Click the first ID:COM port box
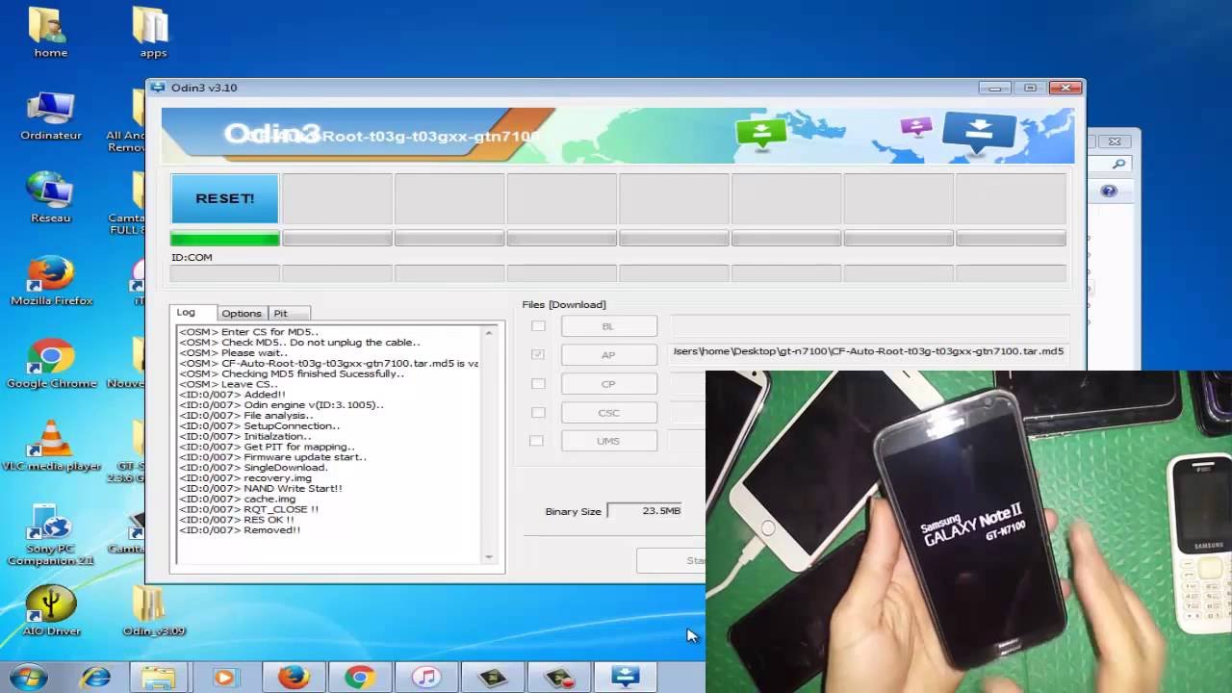Screen dimensions: 1232x693 tap(225, 273)
